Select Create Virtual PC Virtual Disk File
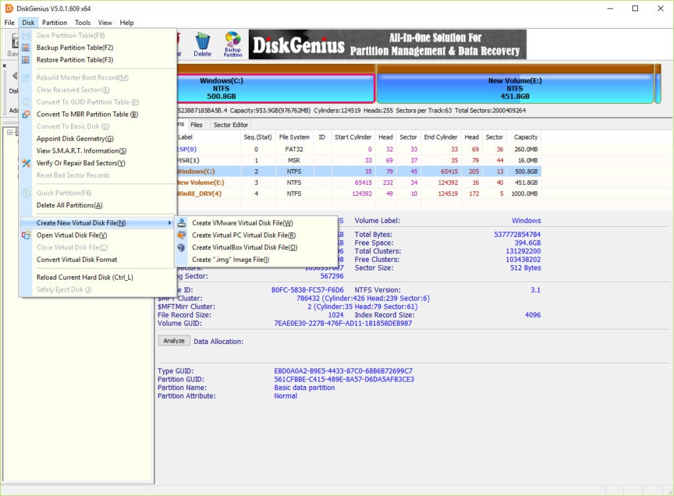 [256, 236]
